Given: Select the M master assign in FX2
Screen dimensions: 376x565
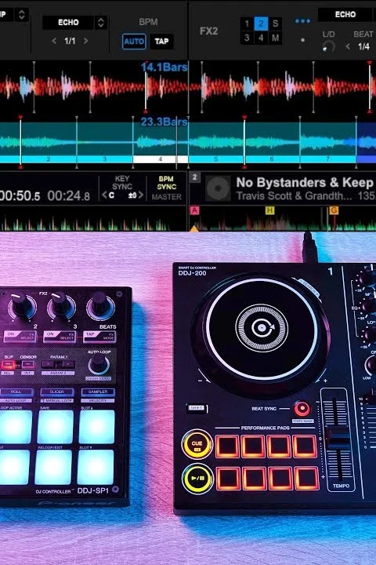Looking at the screenshot, I should click(x=275, y=38).
